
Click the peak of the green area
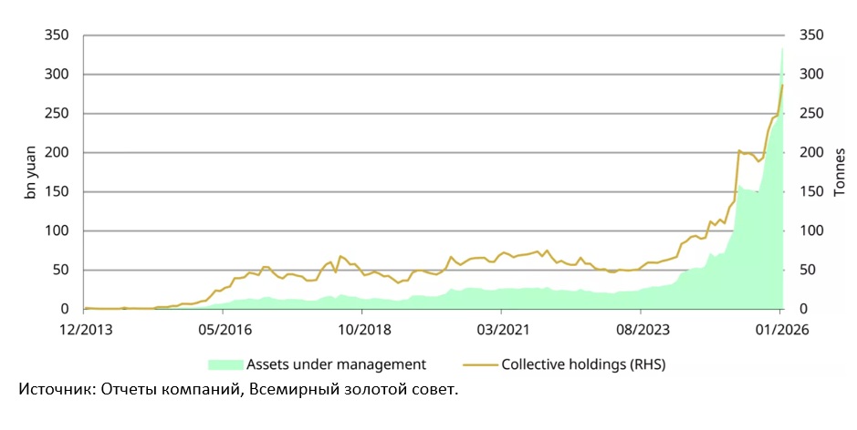pos(782,49)
